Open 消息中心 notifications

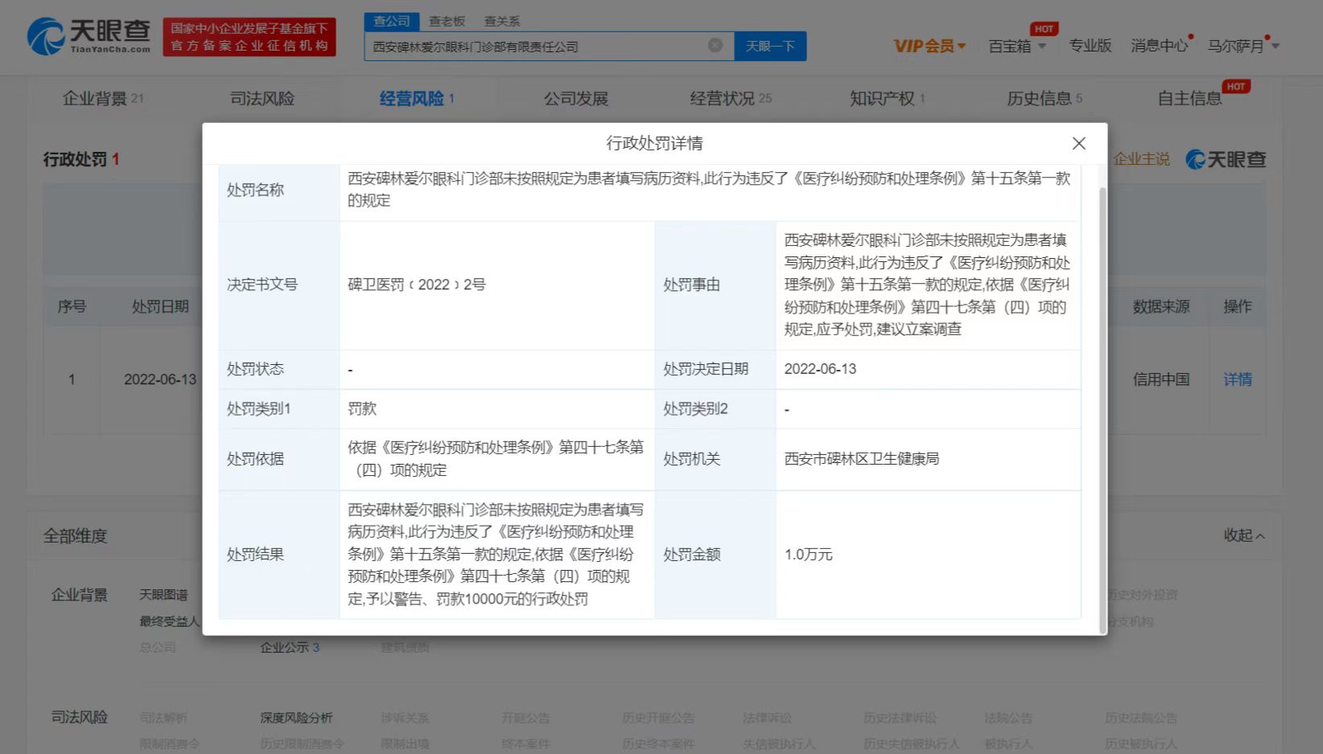tap(1159, 46)
